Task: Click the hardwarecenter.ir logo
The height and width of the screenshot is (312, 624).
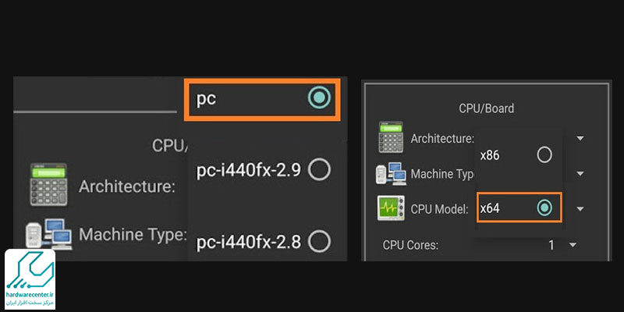Action: click(33, 280)
